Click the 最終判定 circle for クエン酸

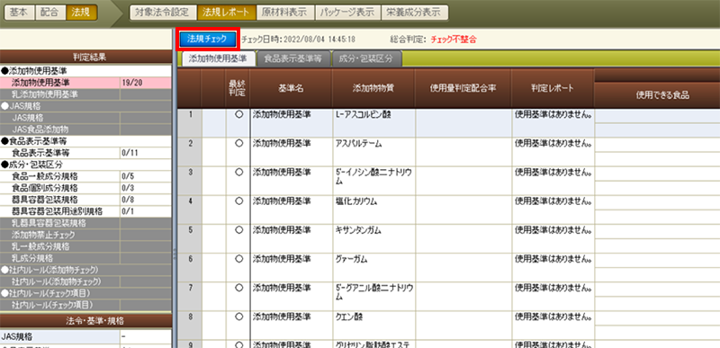tap(238, 317)
